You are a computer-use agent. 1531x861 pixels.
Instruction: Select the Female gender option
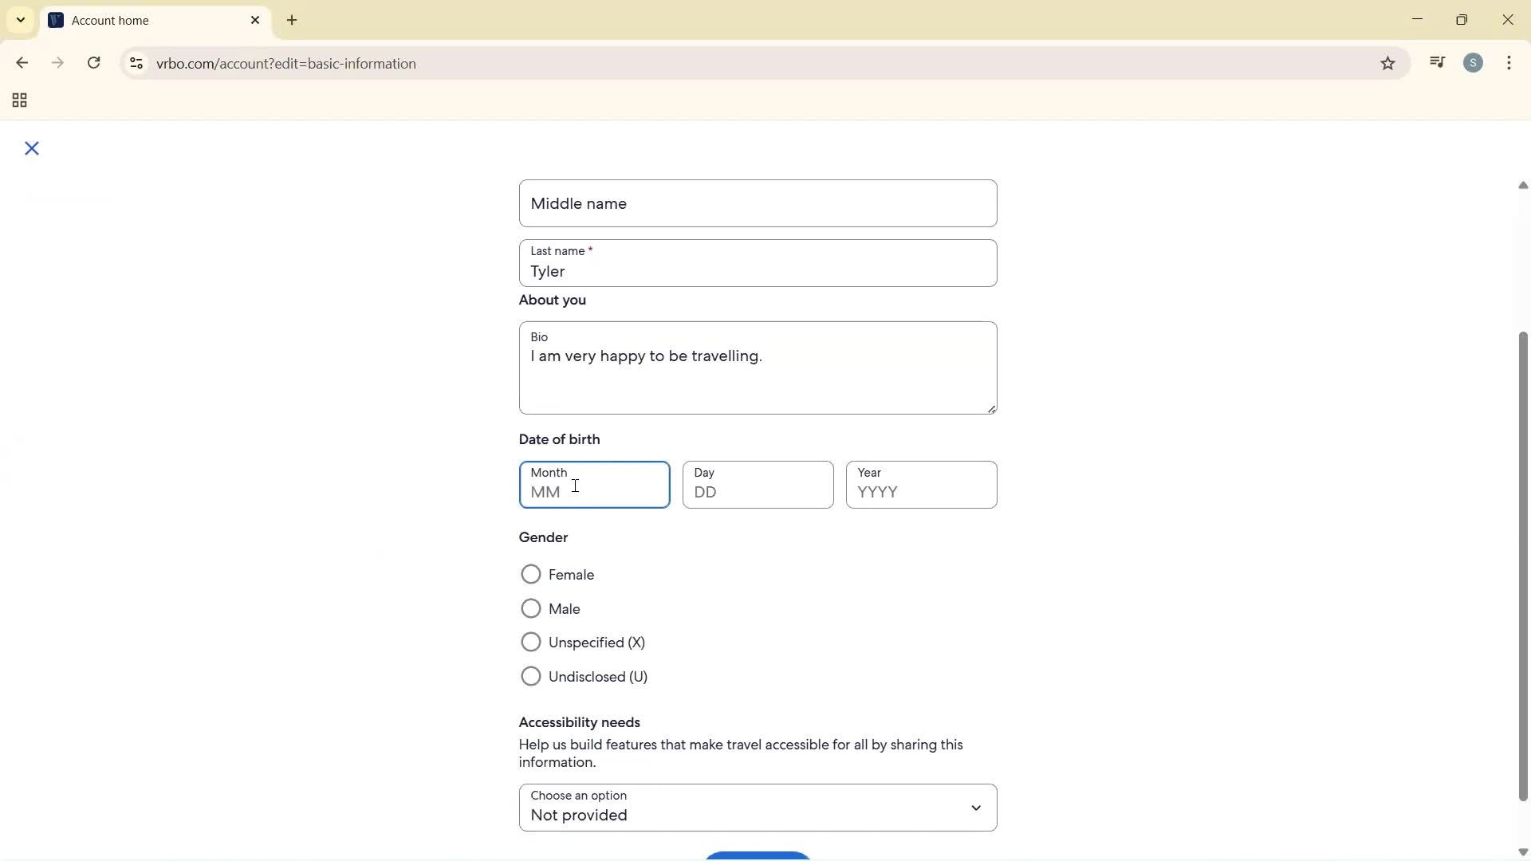coord(531,574)
